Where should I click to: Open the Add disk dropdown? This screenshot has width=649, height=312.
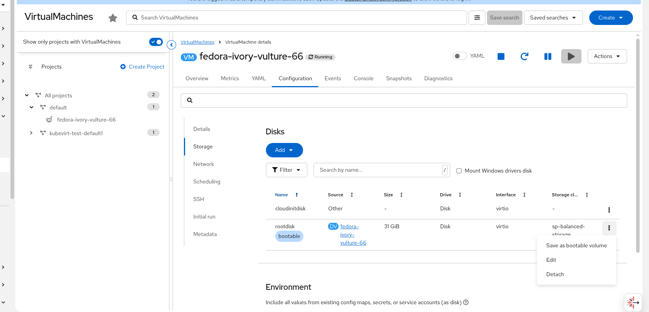284,150
